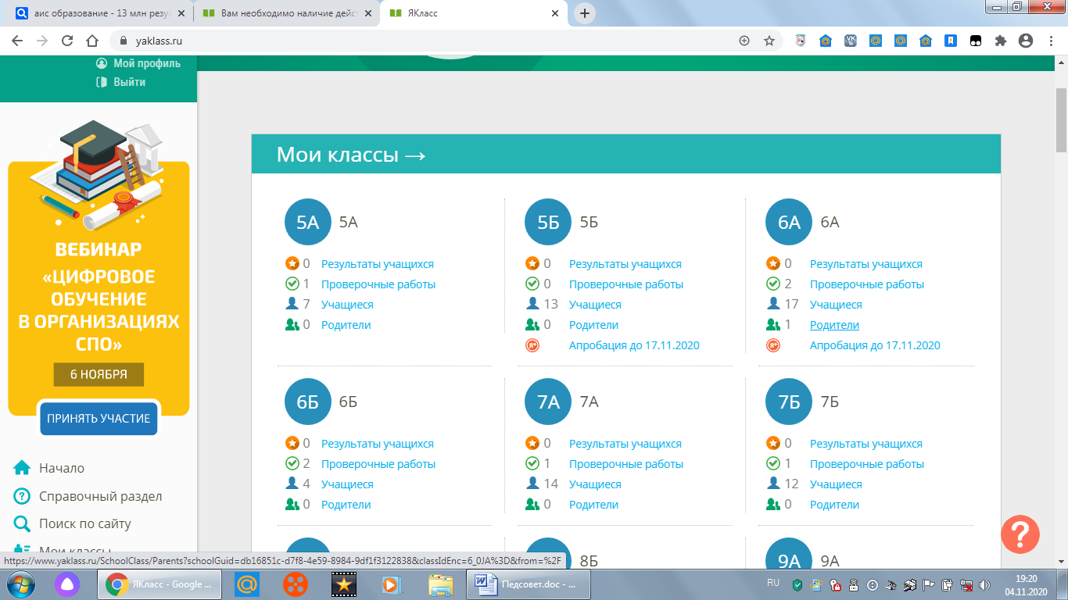
Task: Open Учащиеся list for class 7А
Action: tap(595, 484)
